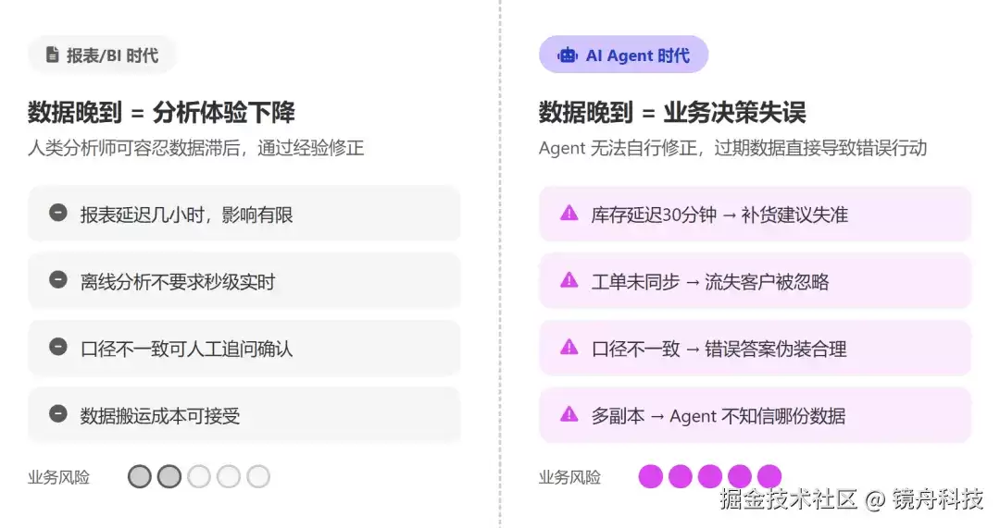The image size is (1000, 528).
Task: Click warning triangle beside 多副本 Agent
Action: (x=569, y=414)
